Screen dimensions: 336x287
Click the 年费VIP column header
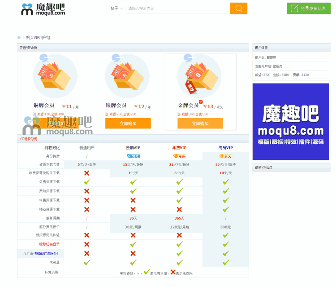click(179, 148)
